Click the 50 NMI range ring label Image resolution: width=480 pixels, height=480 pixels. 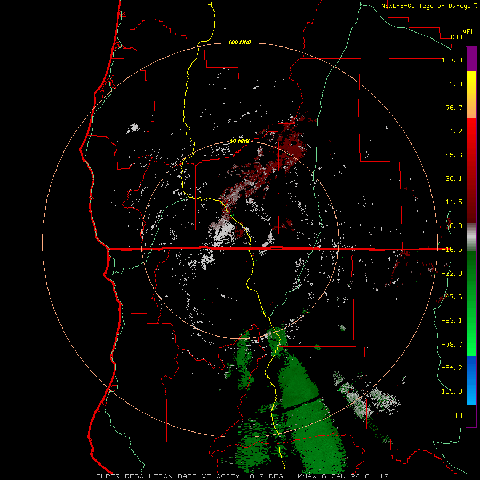click(x=239, y=141)
